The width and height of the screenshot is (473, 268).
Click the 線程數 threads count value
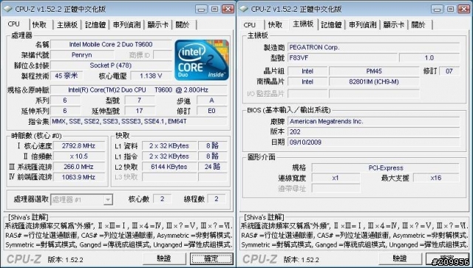pyautogui.click(x=217, y=199)
